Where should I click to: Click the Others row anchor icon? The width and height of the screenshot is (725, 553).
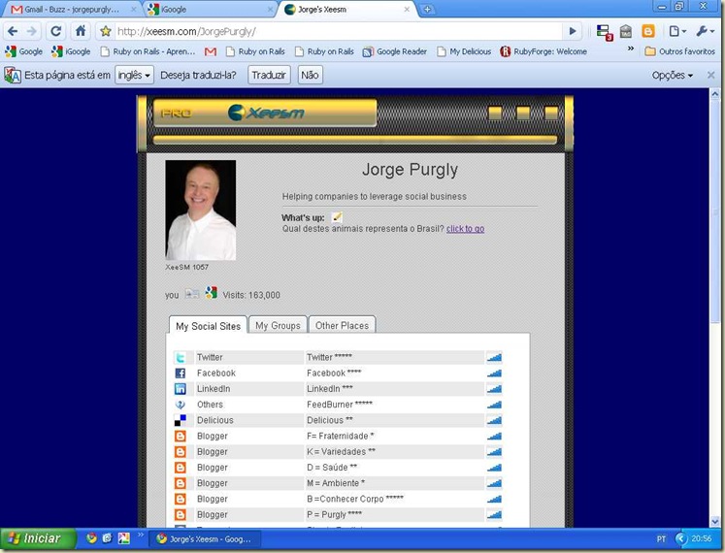click(x=181, y=405)
